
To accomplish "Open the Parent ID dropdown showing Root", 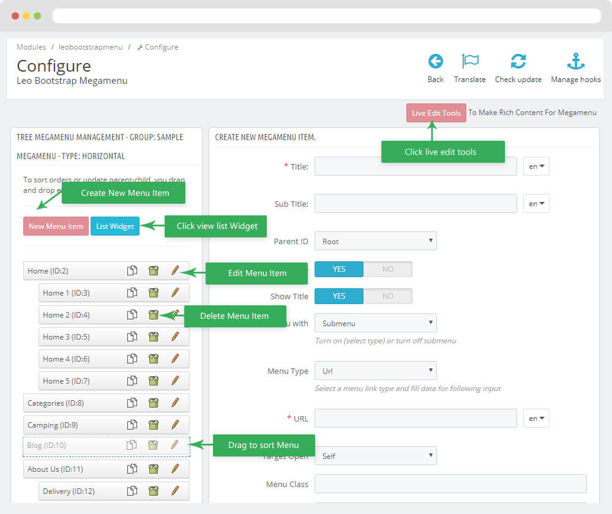I will tap(375, 241).
